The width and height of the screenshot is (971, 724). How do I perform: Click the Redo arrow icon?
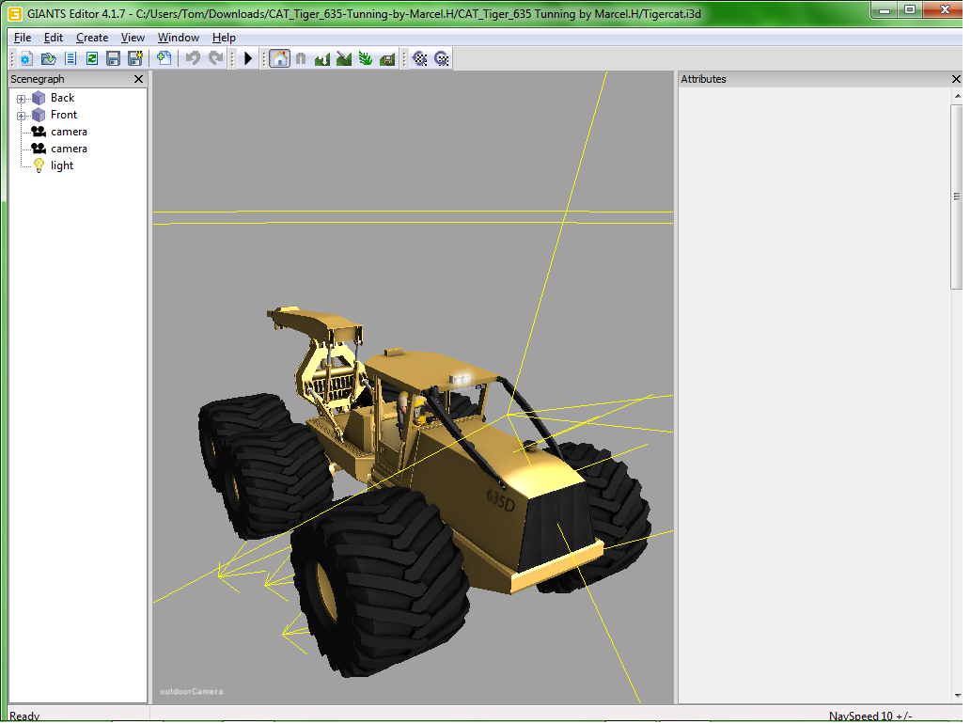tap(215, 59)
